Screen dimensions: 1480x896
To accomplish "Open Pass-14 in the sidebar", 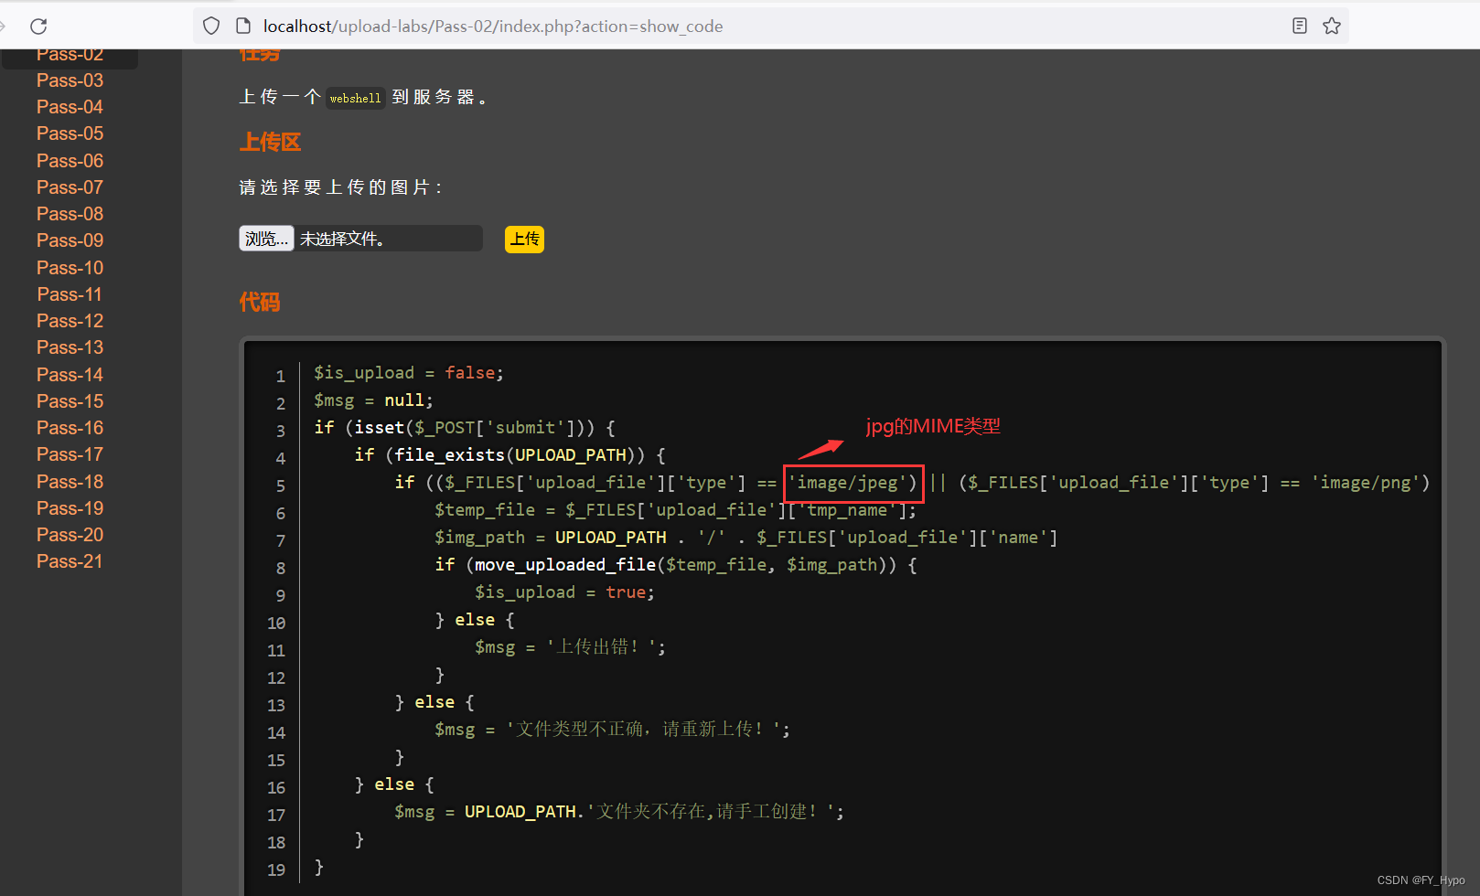I will tap(70, 375).
